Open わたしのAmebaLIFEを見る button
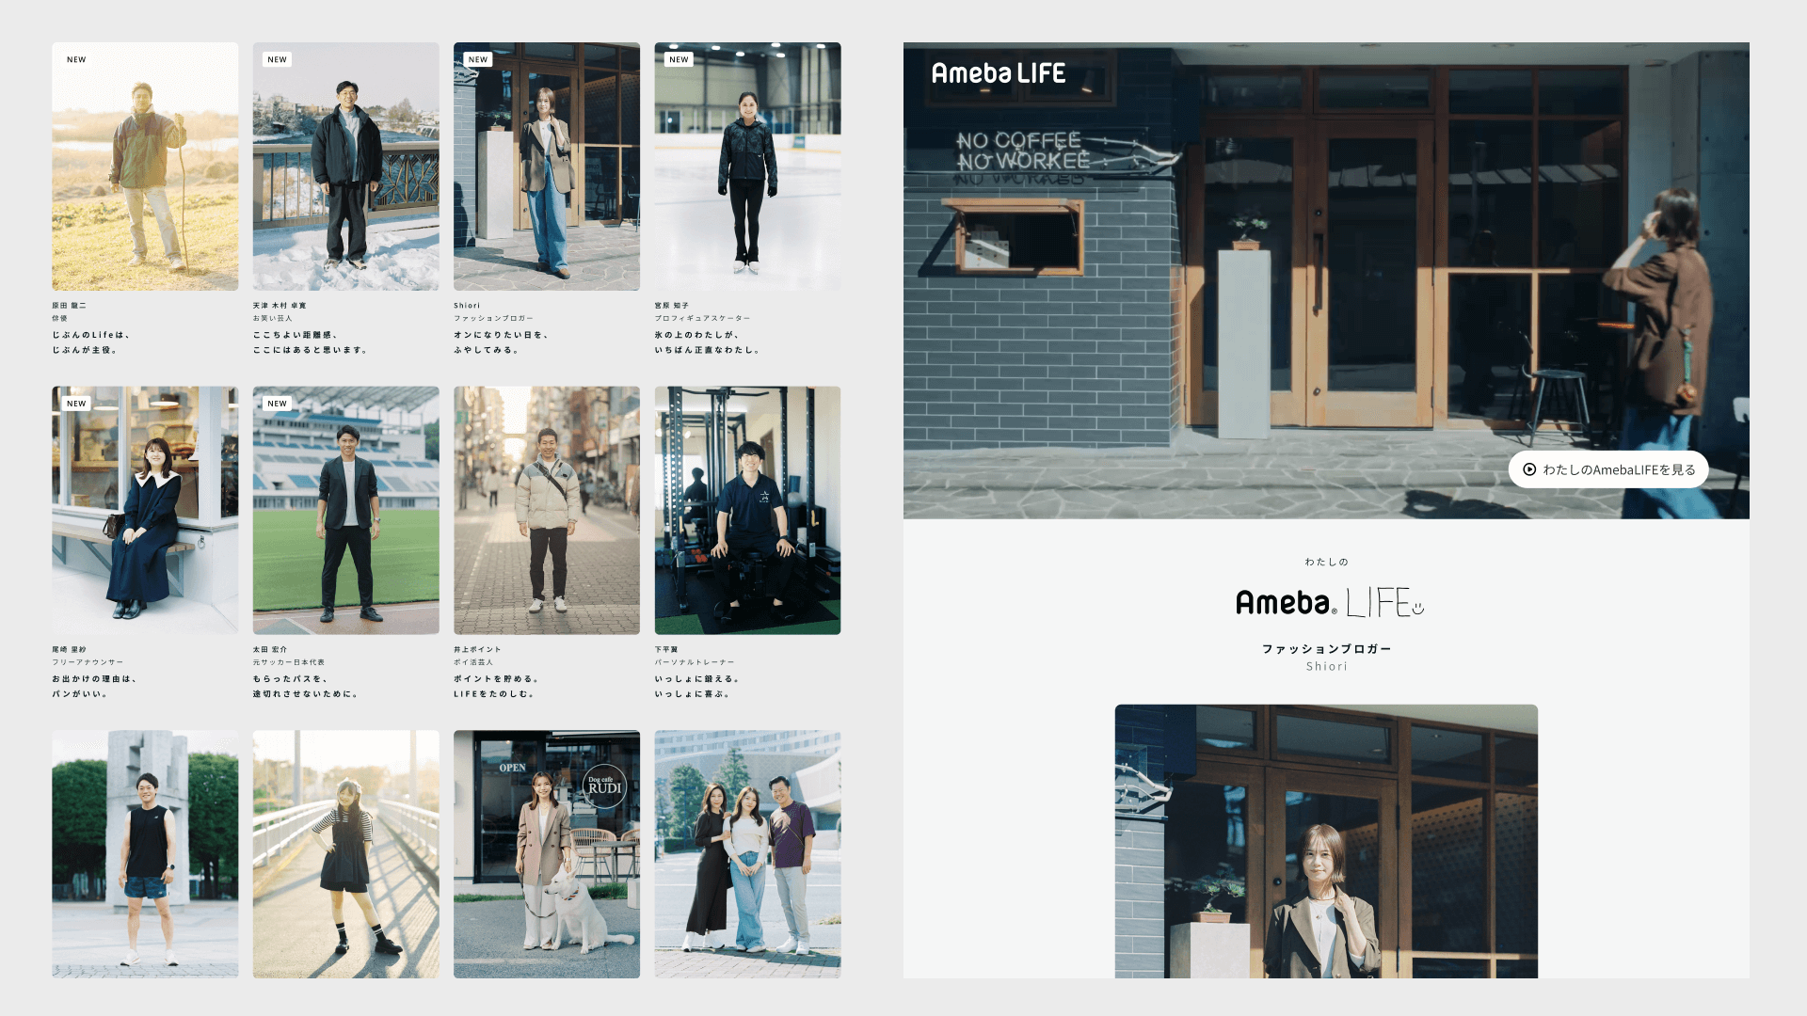The image size is (1807, 1016). 1608,469
